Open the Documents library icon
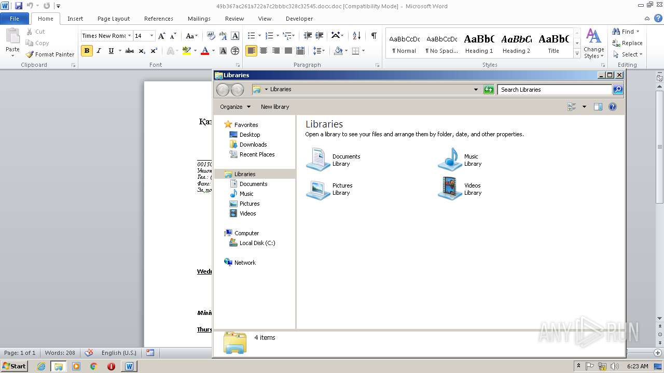Screen dimensions: 664x373 [318, 160]
